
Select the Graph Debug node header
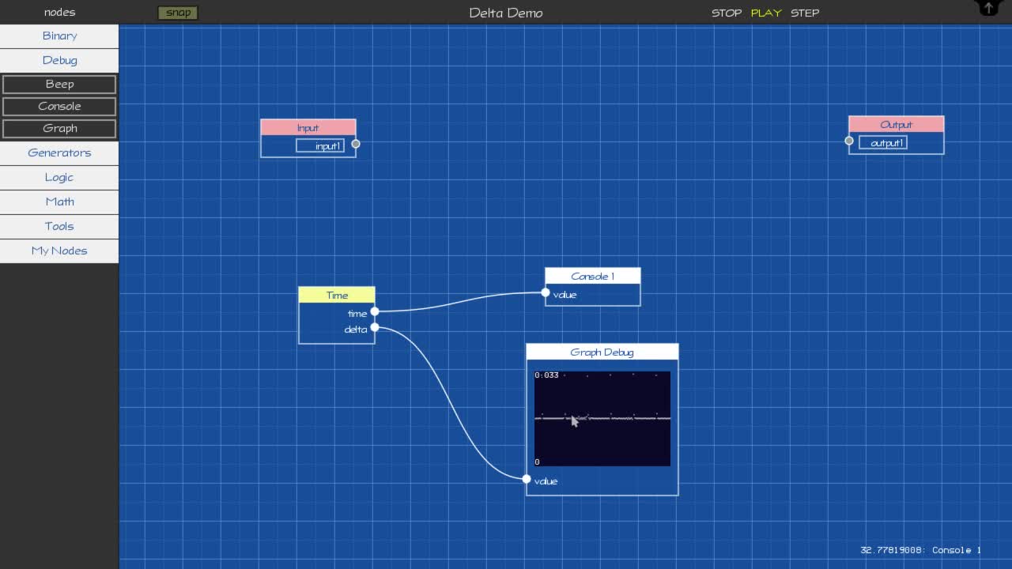coord(602,352)
